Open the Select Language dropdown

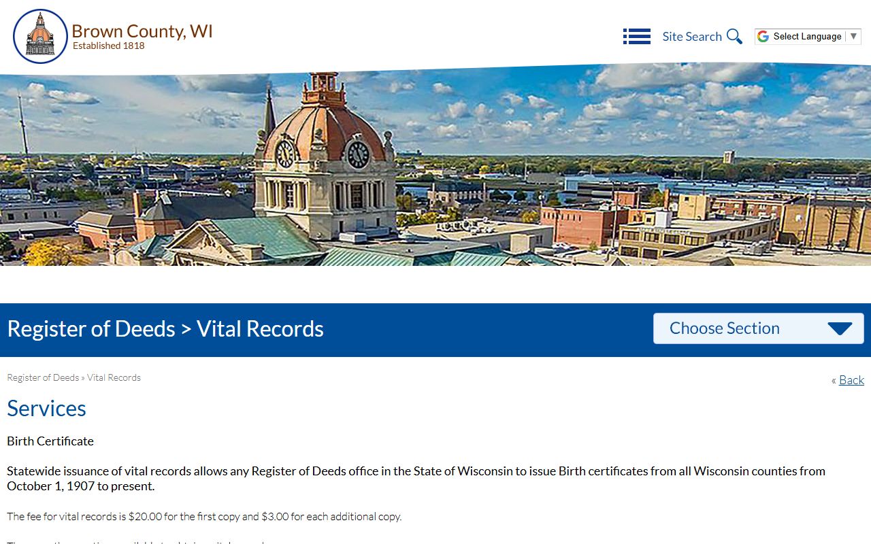808,37
